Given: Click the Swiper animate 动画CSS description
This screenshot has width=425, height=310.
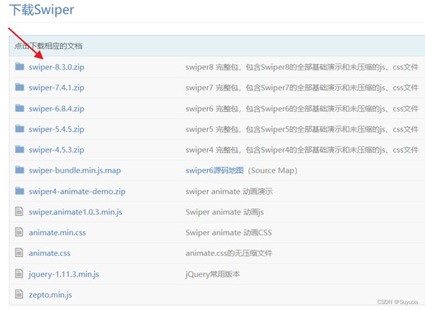Looking at the screenshot, I should tap(228, 232).
